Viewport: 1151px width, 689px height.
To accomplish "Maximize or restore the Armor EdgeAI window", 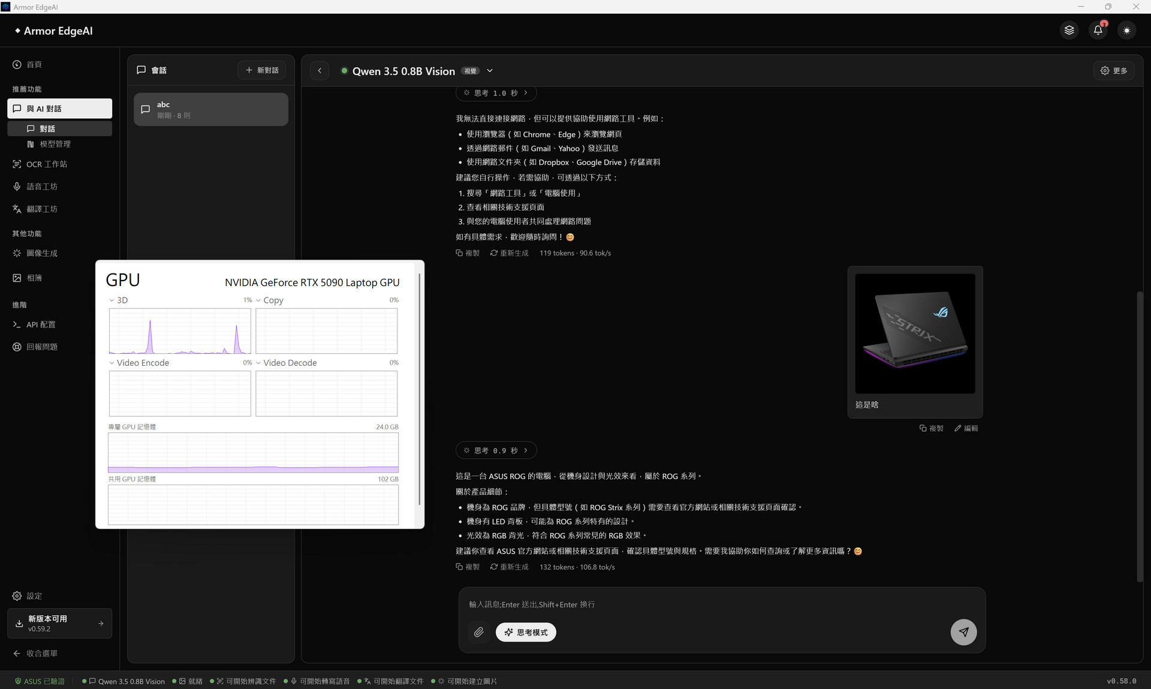I will 1108,7.
